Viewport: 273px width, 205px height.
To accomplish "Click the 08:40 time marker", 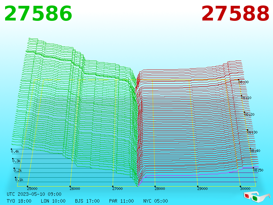I will click(x=255, y=151).
